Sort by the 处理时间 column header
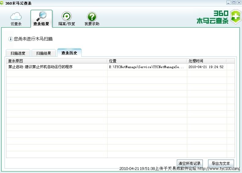The image size is (242, 173). pyautogui.click(x=210, y=61)
